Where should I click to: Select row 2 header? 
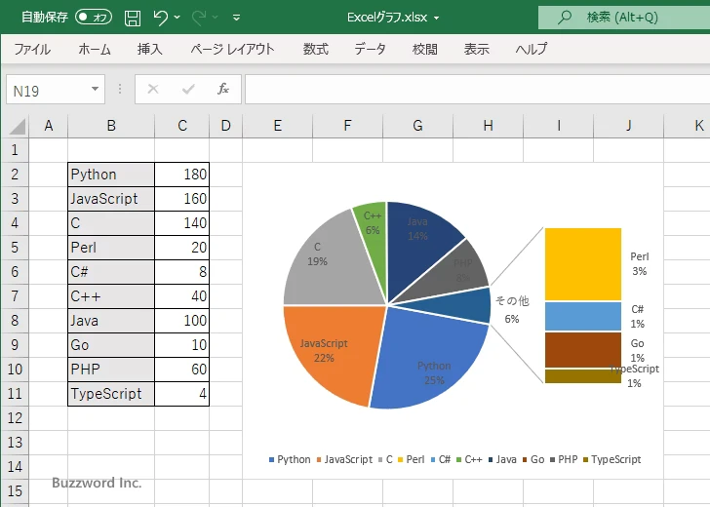click(15, 175)
